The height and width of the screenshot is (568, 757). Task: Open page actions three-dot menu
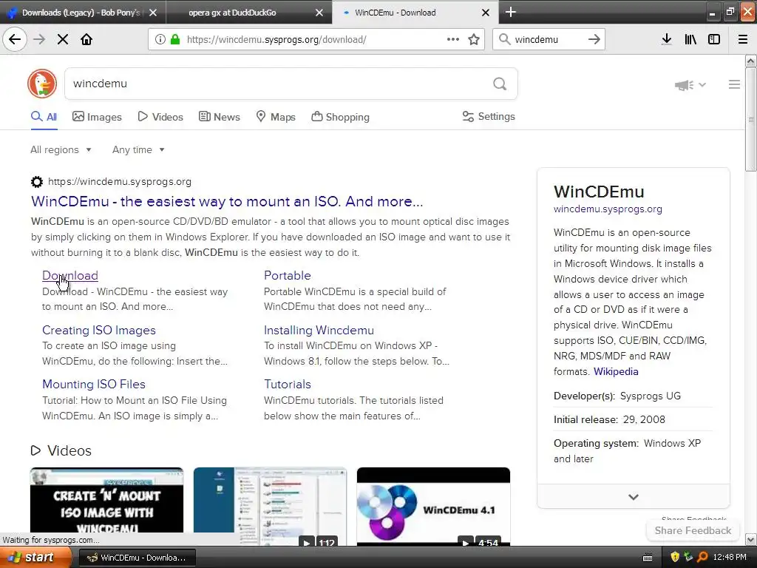[x=453, y=39]
